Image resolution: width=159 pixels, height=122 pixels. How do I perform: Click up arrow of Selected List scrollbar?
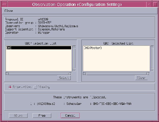tap(152, 47)
